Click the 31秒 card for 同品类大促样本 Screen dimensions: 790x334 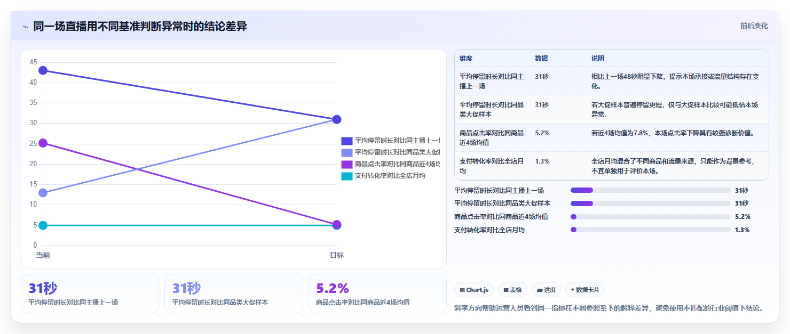tap(233, 294)
